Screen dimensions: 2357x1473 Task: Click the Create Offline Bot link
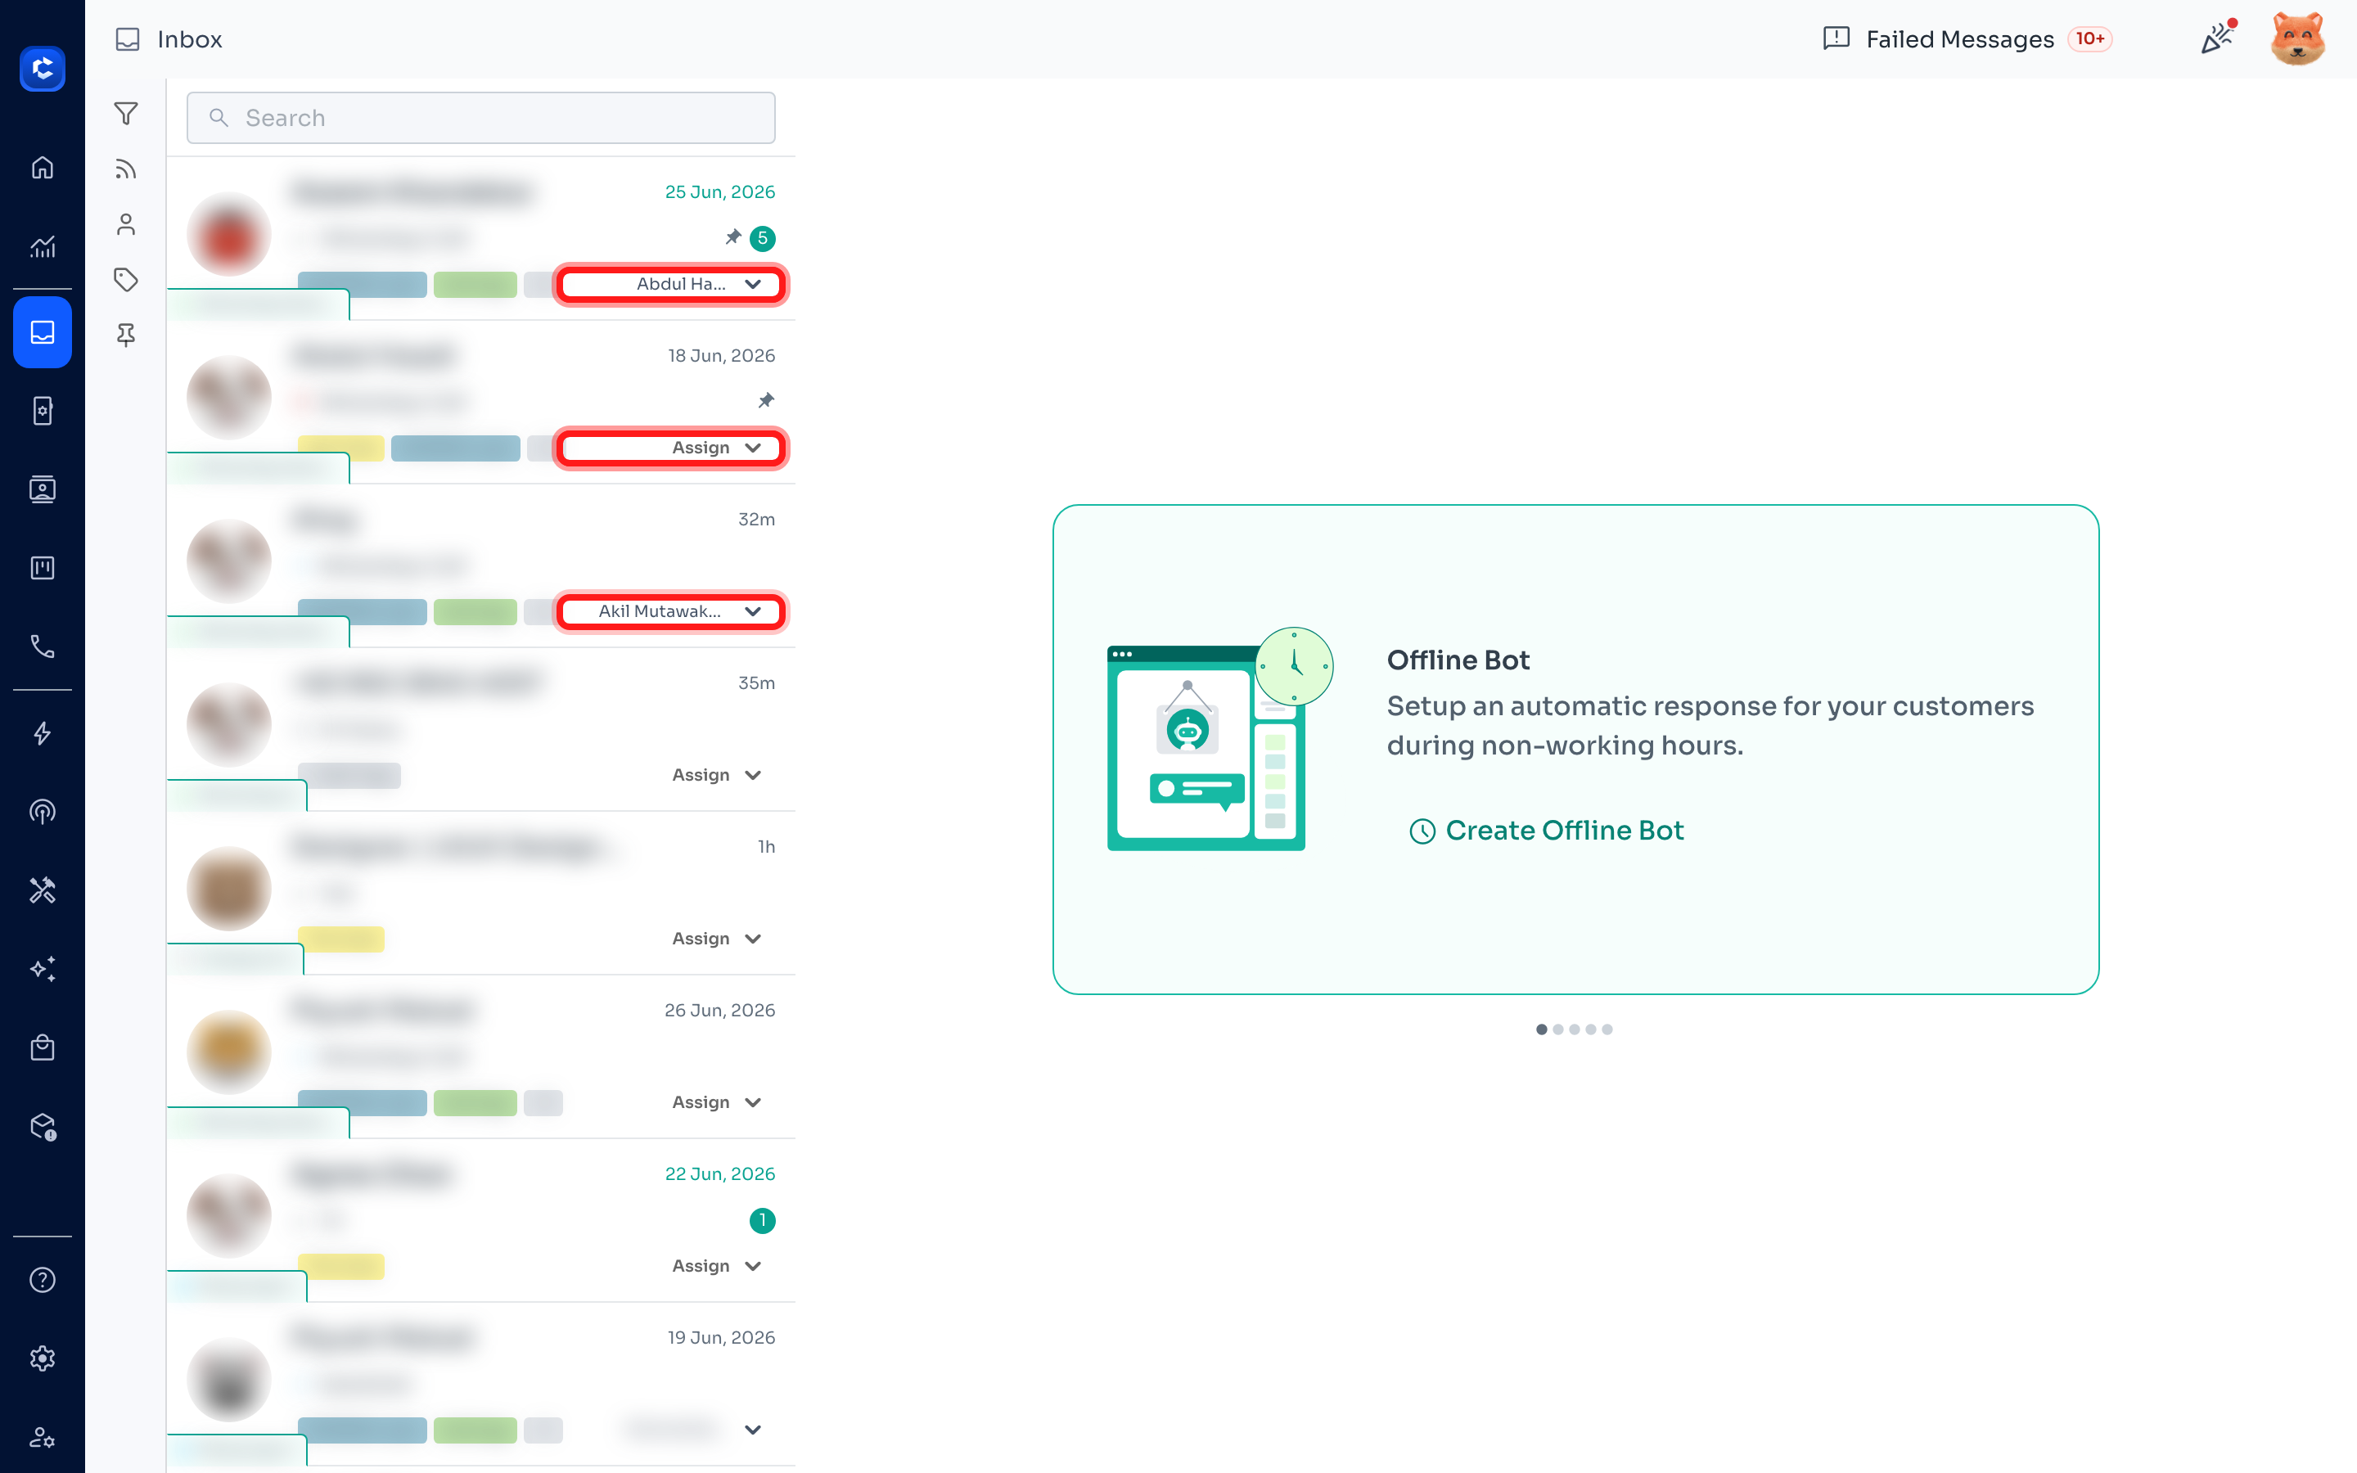pyautogui.click(x=1547, y=830)
